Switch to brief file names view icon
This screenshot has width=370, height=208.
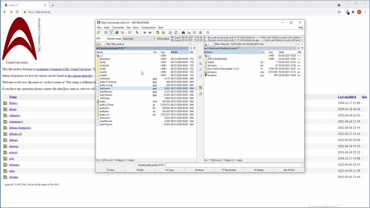point(106,33)
